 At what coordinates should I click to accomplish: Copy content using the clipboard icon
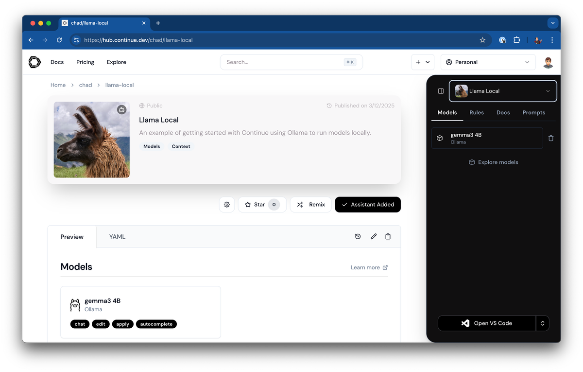pyautogui.click(x=388, y=236)
